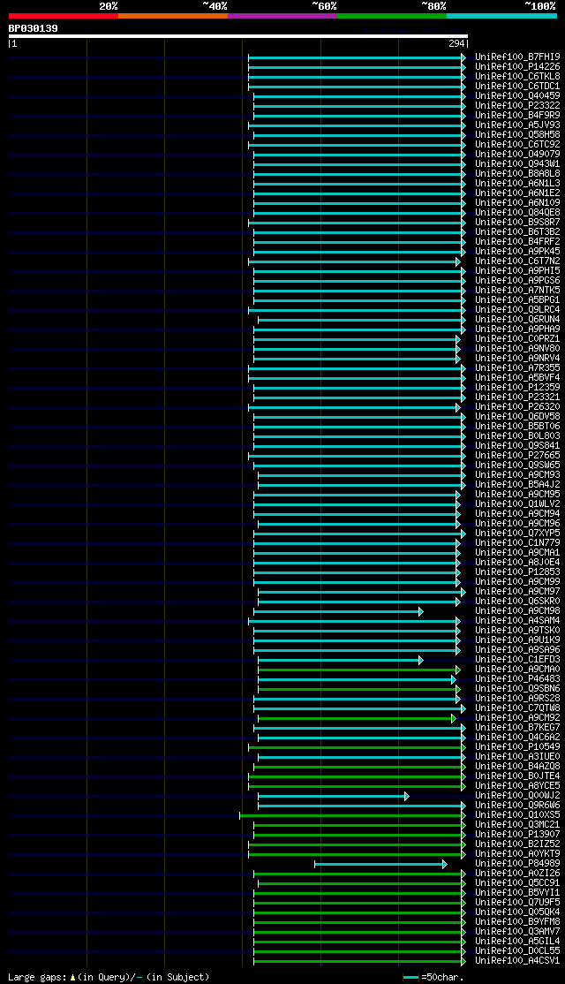The width and height of the screenshot is (565, 984).
Task: Click the purple ~60% legend segment
Action: (x=282, y=16)
